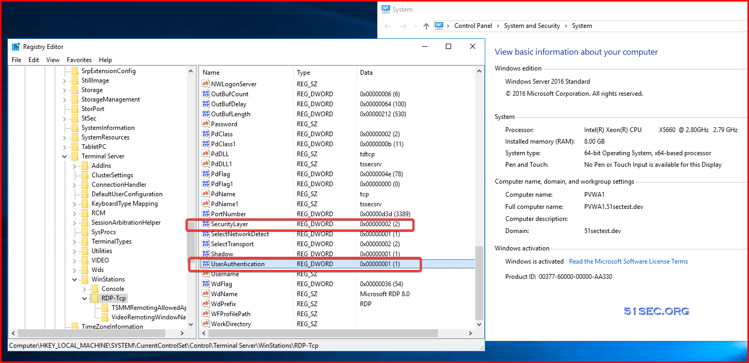Click the folder icon of SrpExtensionConfig

[x=74, y=71]
